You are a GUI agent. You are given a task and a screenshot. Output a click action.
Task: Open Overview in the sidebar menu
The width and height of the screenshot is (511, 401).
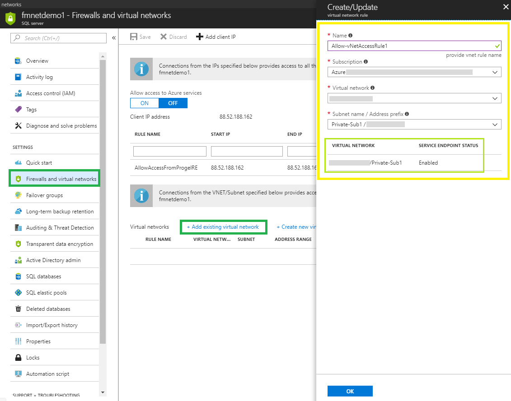pyautogui.click(x=55, y=61)
